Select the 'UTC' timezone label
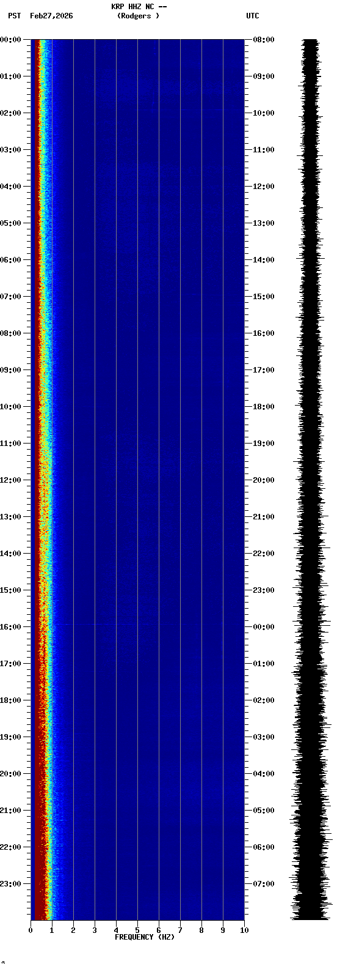Viewport: 337px width, 969px height. 253,16
